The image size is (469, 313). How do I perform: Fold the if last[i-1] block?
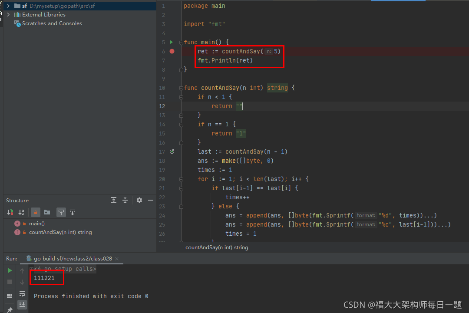click(x=181, y=188)
